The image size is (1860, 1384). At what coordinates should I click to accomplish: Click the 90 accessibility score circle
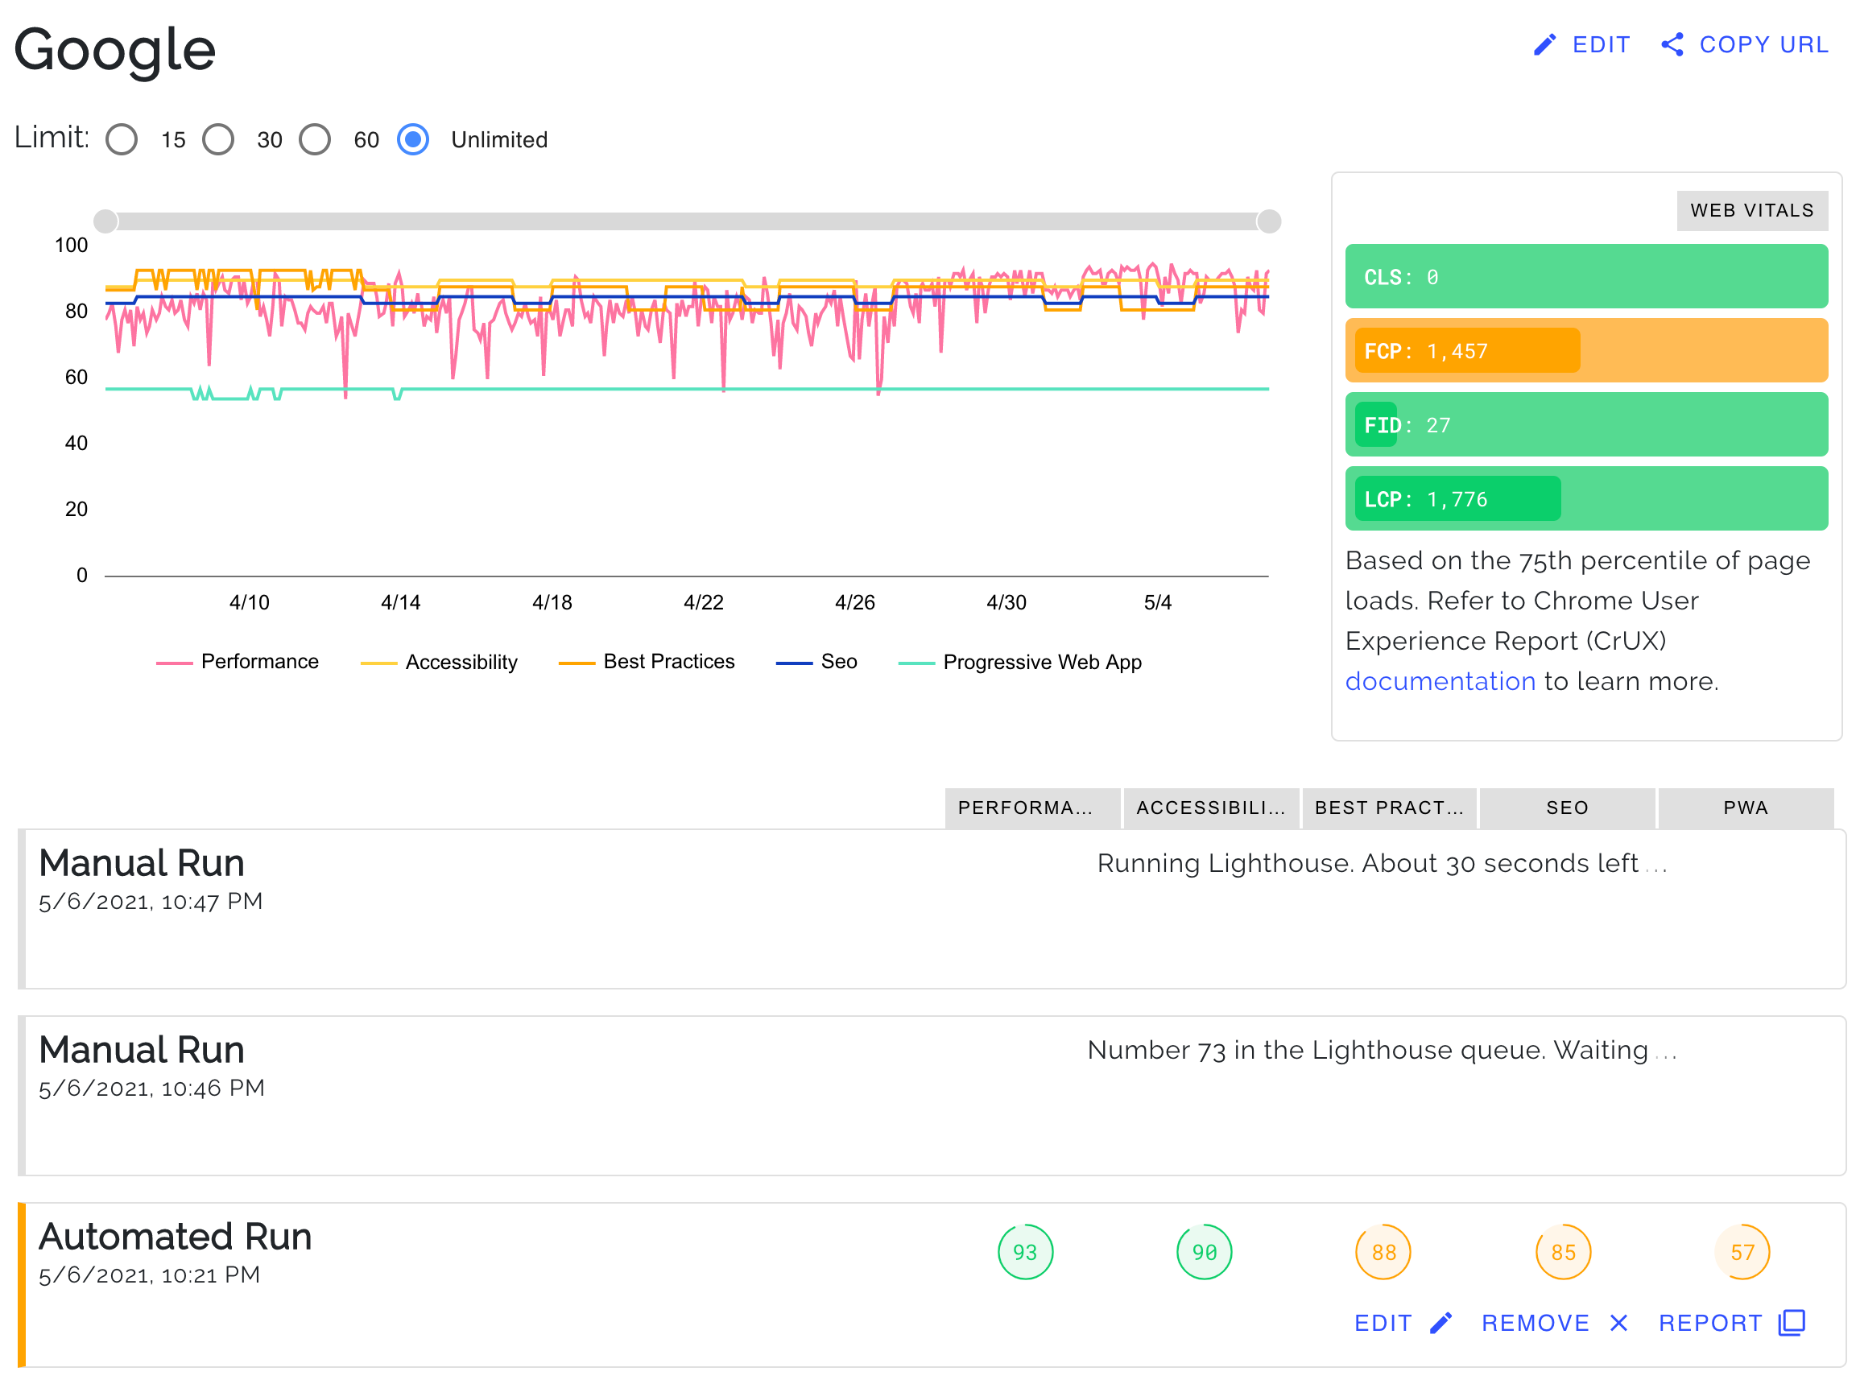click(1204, 1252)
